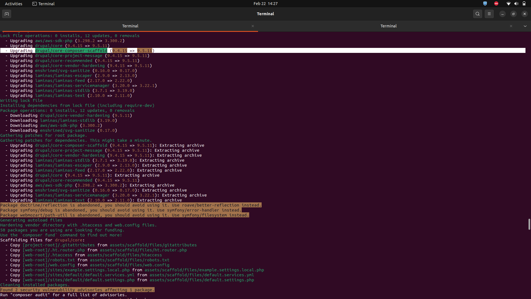The image size is (531, 299).
Task: Click laminas/laminas-text "Extracting archive" line
Action: click(x=93, y=200)
